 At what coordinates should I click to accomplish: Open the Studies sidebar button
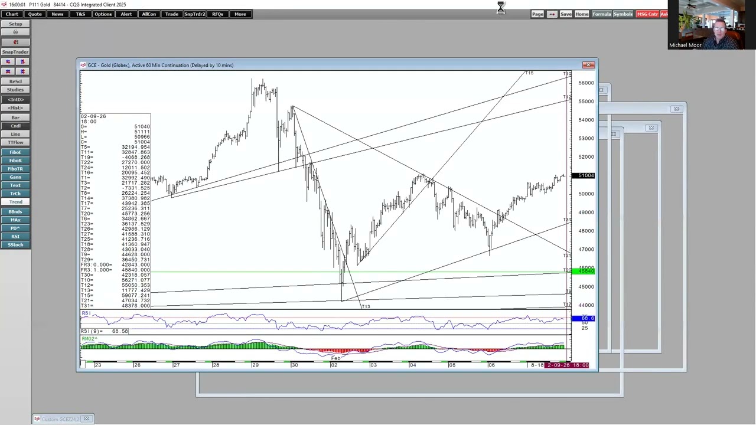(15, 90)
